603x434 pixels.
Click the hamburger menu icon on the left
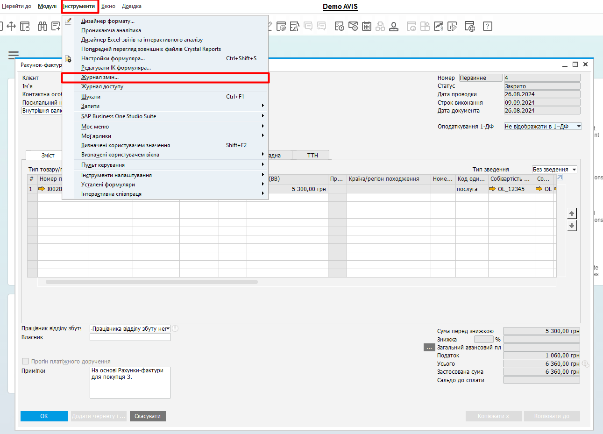coord(13,55)
